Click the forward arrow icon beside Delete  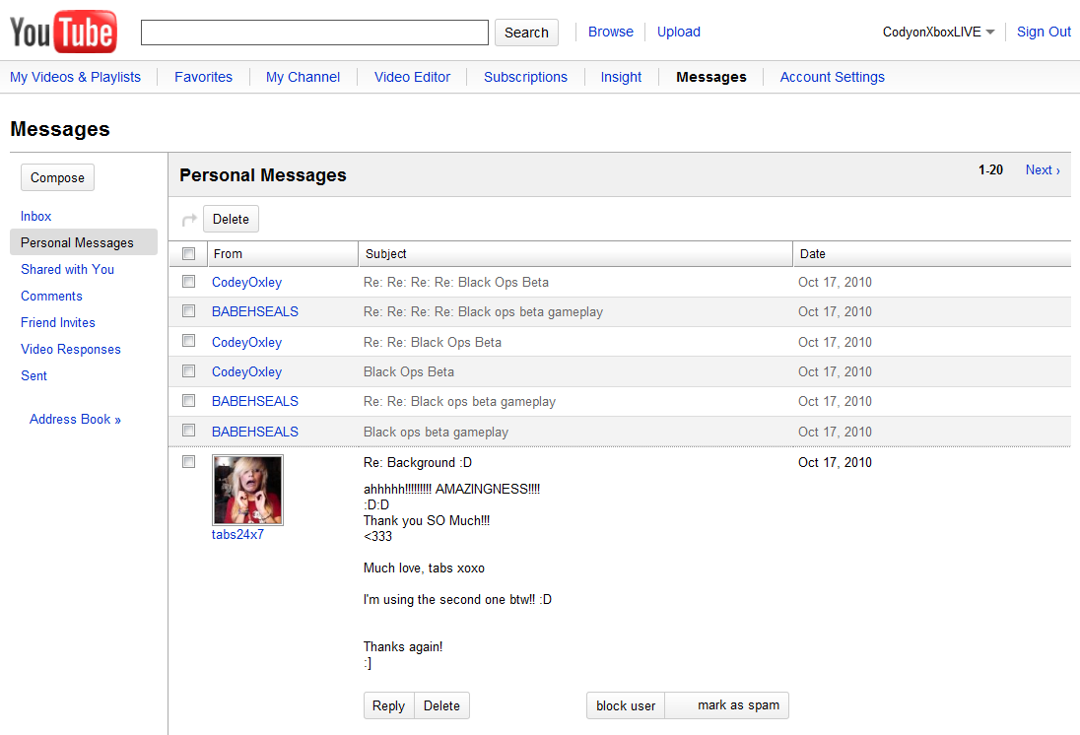click(x=189, y=220)
